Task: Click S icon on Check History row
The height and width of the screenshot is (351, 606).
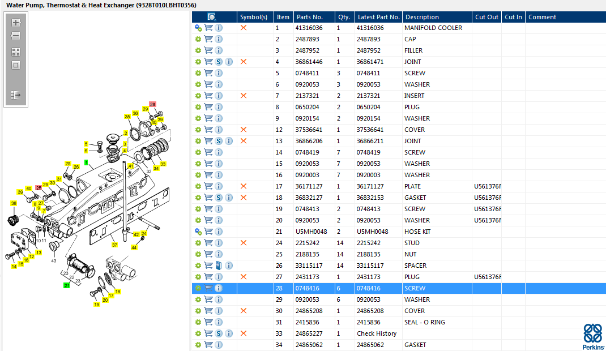Action: point(219,333)
